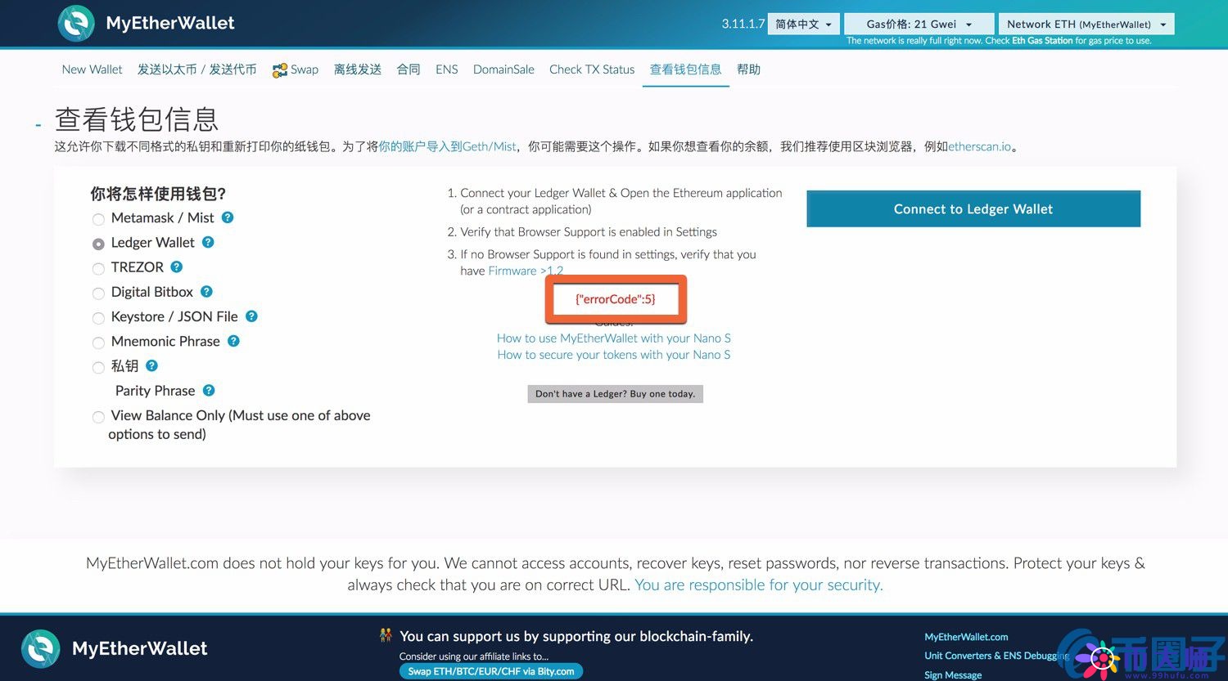
Task: Select the TREZOR radio button
Action: pyautogui.click(x=98, y=268)
